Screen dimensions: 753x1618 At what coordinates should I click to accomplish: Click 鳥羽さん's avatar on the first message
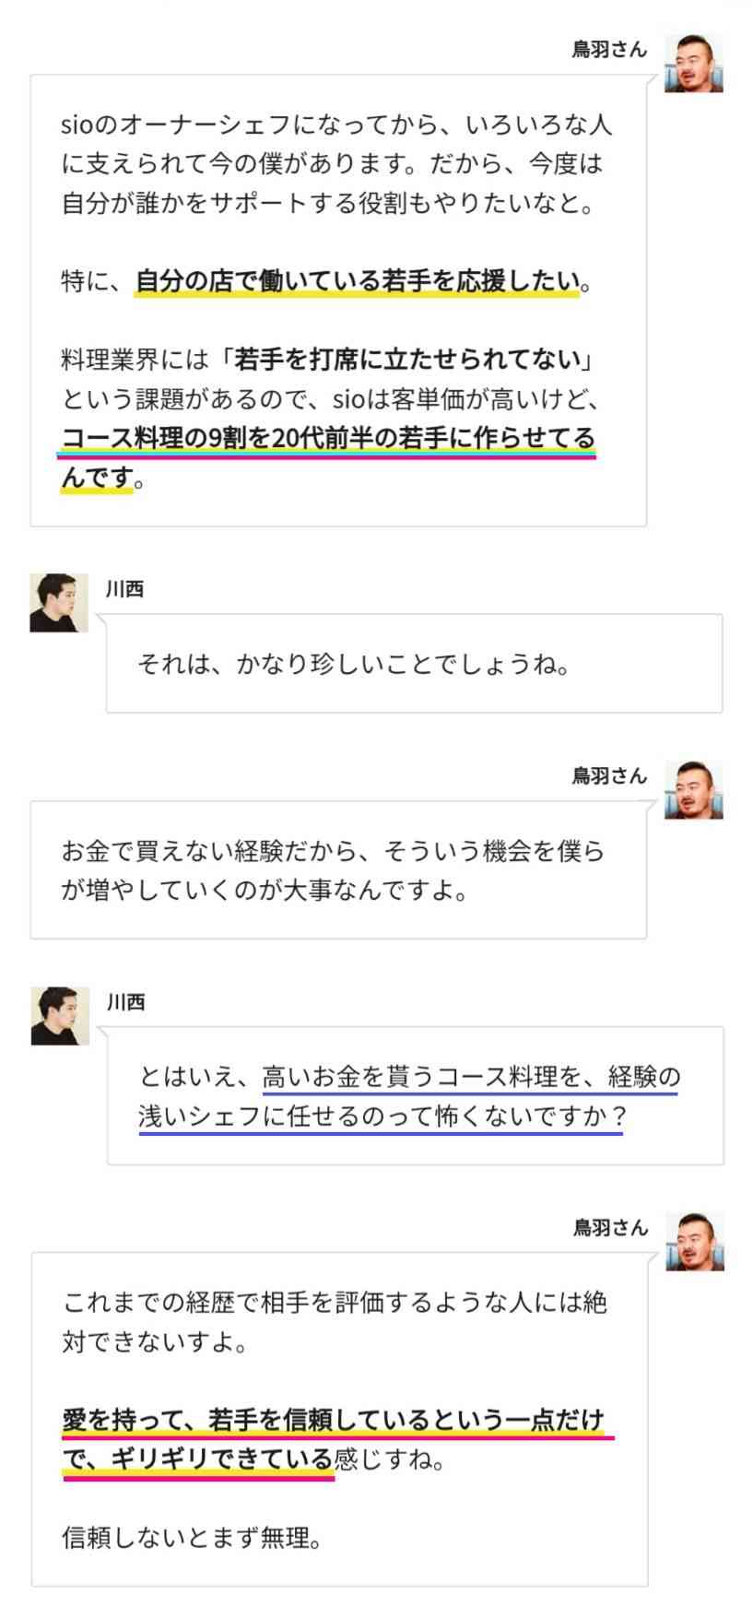[x=693, y=63]
